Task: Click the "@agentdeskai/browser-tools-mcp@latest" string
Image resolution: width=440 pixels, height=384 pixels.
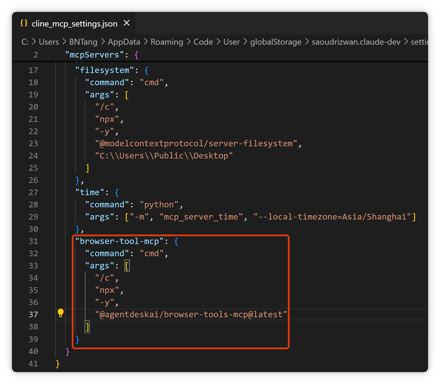Action: coord(191,315)
